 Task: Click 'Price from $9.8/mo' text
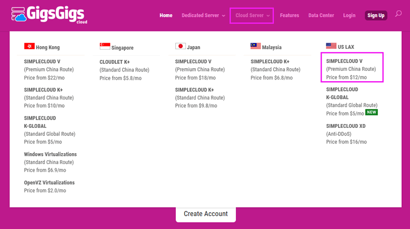(x=196, y=106)
